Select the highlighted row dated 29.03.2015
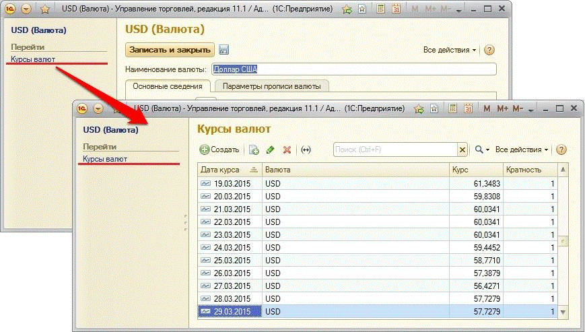 point(378,312)
